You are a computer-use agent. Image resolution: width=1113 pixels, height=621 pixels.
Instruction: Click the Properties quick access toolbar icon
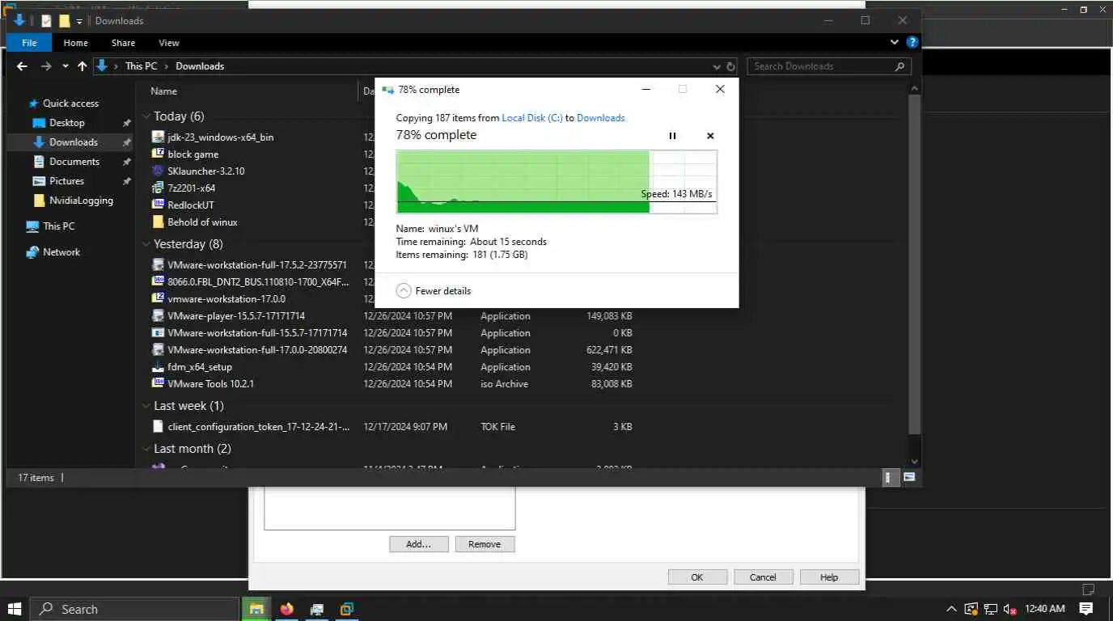pos(46,21)
